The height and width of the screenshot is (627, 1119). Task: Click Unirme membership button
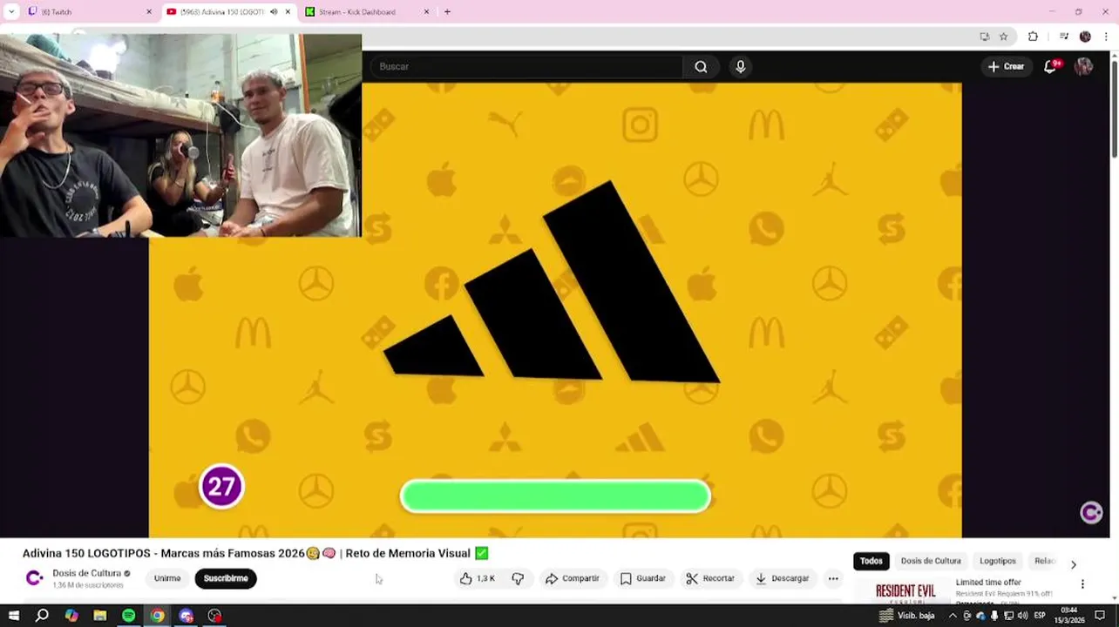[167, 578]
